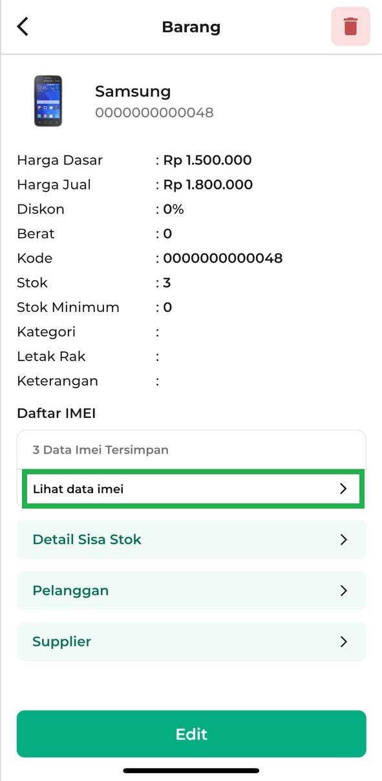Tap the Harga Jual price Rp 1.800.000
The image size is (382, 781).
coord(207,185)
